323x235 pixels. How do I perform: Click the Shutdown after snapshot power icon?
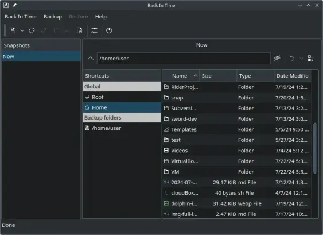[x=109, y=30]
